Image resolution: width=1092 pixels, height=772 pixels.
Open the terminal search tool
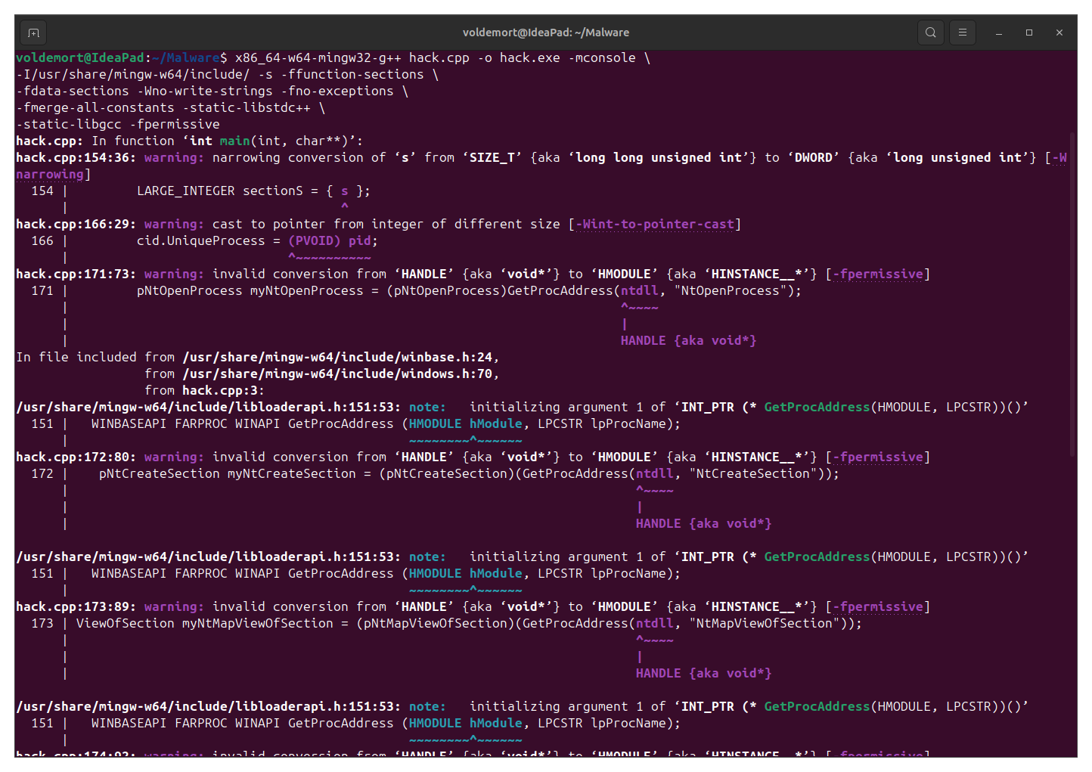[x=931, y=33]
